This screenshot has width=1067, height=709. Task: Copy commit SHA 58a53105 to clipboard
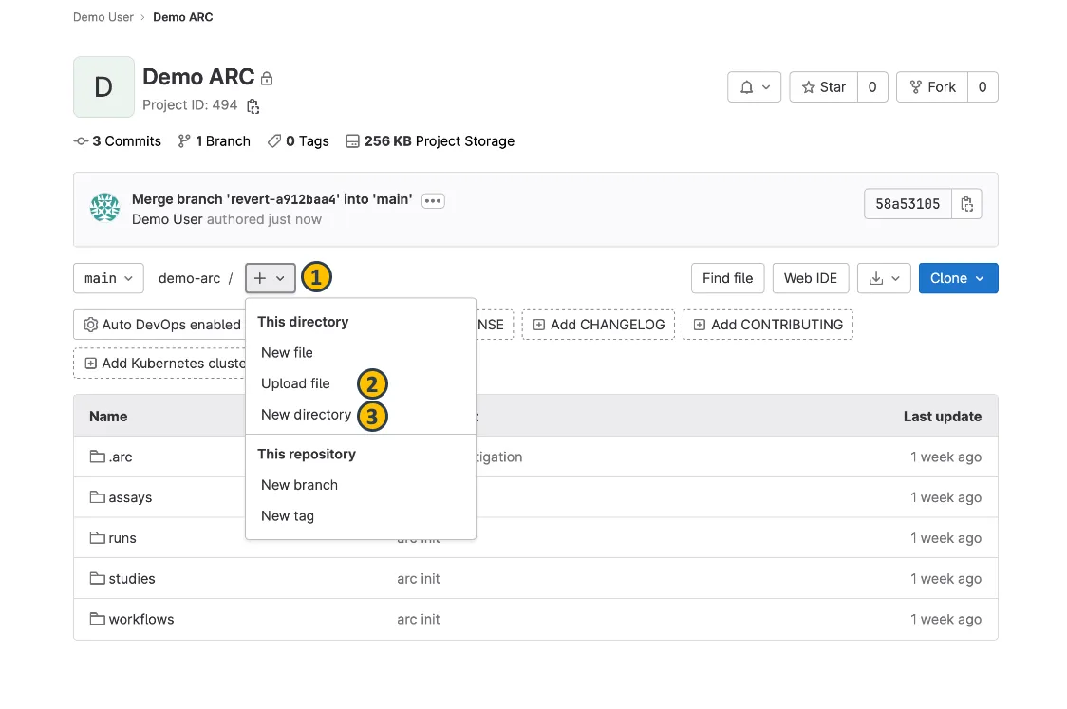(x=966, y=204)
